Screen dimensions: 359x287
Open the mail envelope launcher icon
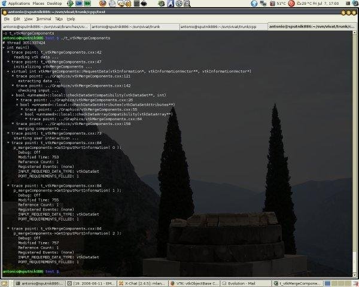point(112,4)
